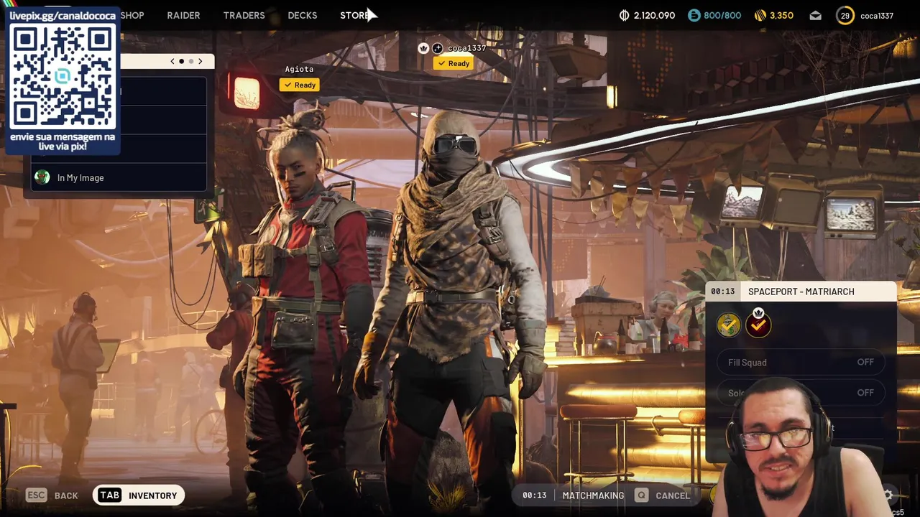Open the SHOP tab
The height and width of the screenshot is (517, 920).
(132, 15)
